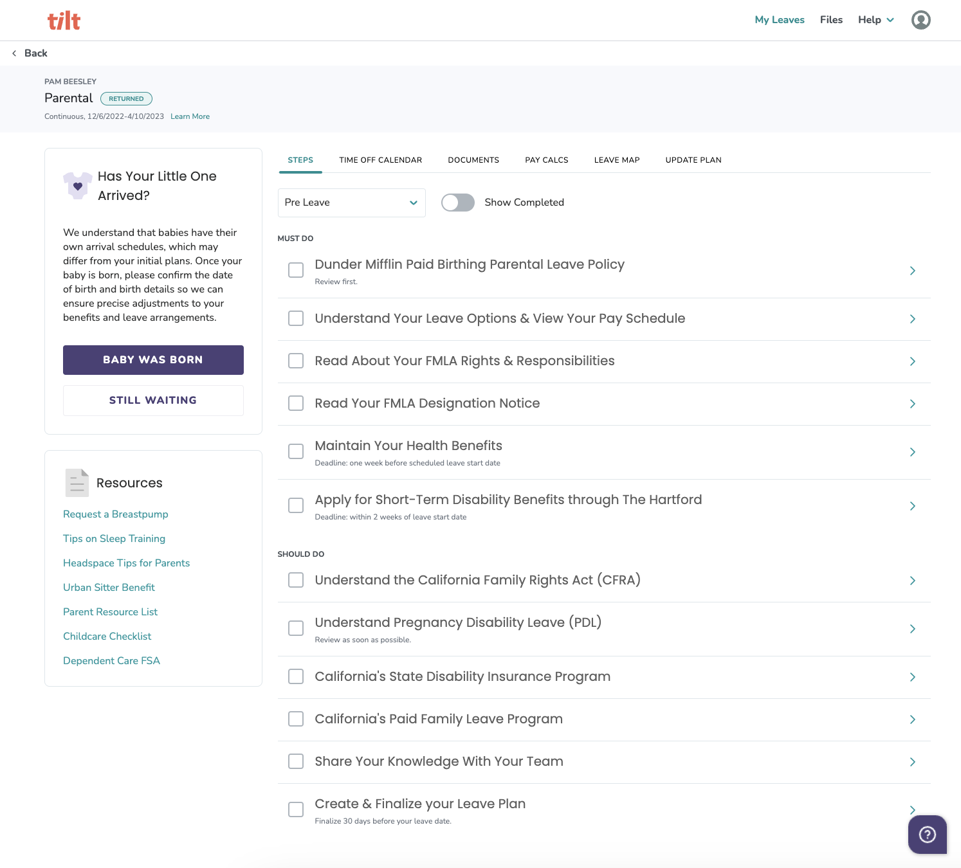Open the Request a Breastpump resource

pyautogui.click(x=115, y=514)
